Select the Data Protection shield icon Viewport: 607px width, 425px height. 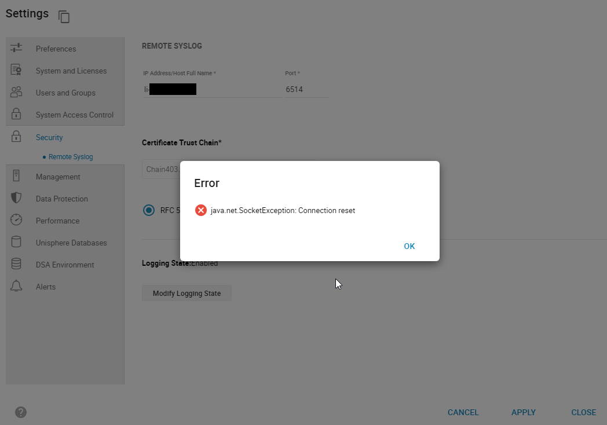[x=16, y=198]
